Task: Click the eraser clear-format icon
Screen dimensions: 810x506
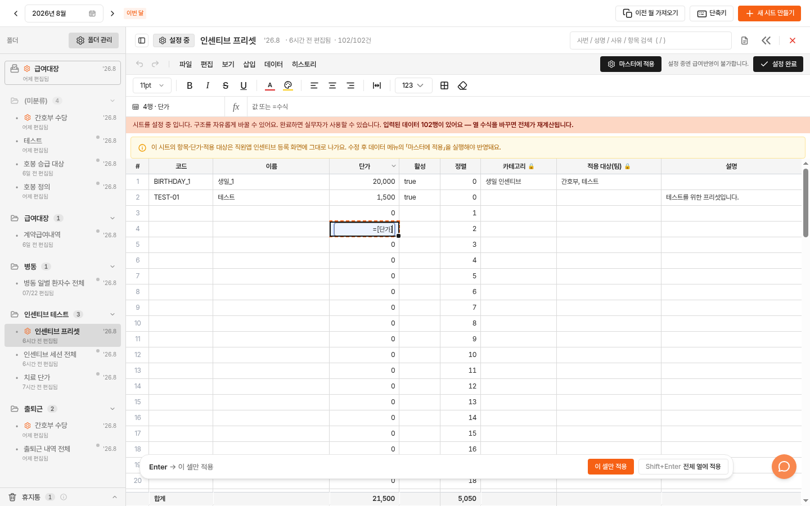Action: pyautogui.click(x=462, y=85)
